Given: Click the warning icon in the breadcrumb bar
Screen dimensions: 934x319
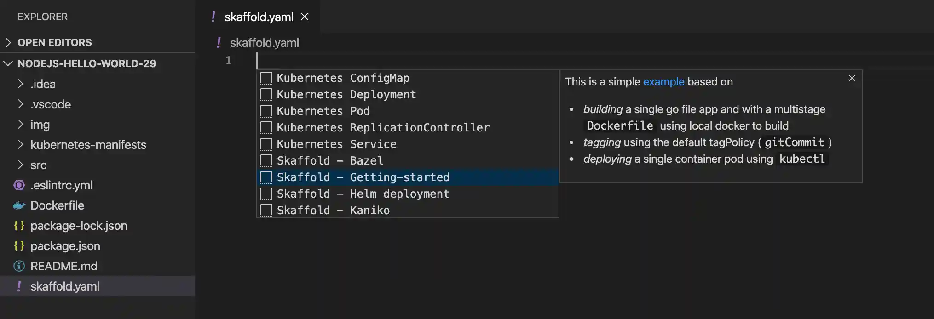Looking at the screenshot, I should coord(218,43).
